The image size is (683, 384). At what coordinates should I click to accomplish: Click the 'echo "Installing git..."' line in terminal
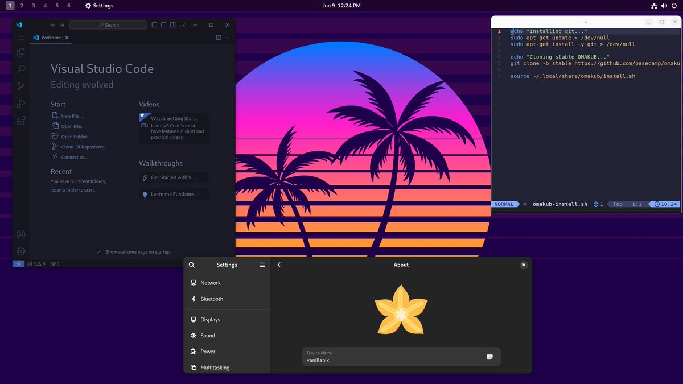tap(548, 31)
